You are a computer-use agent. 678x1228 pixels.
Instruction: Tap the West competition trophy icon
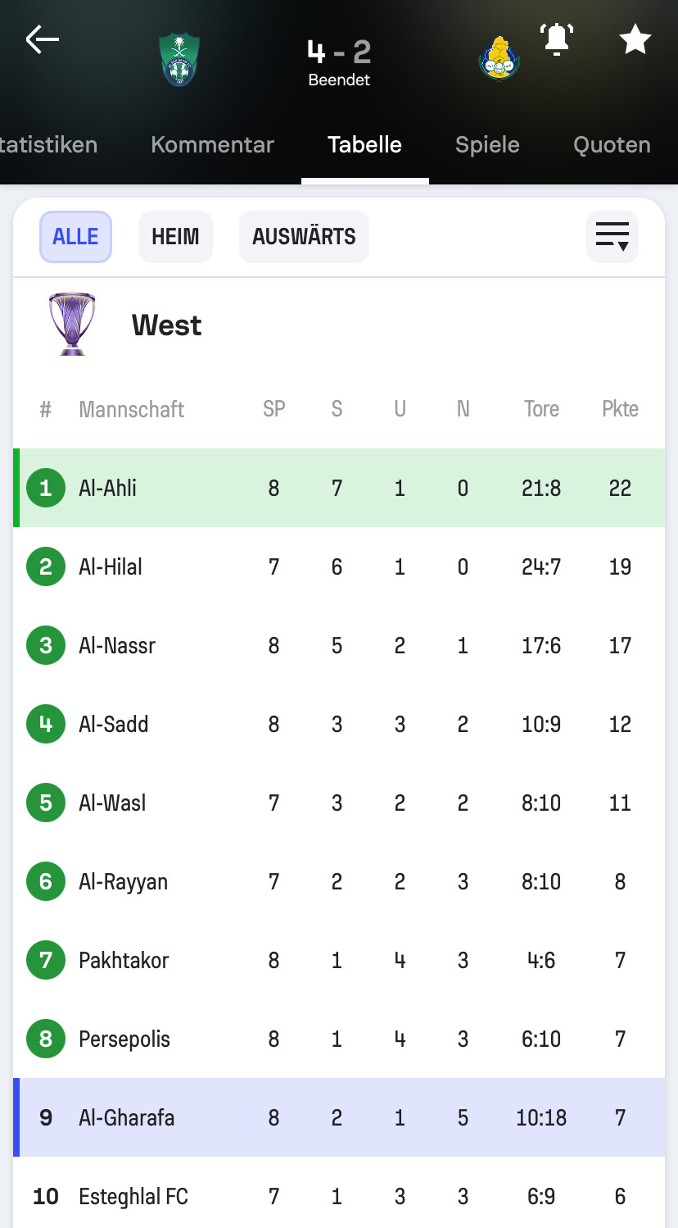coord(72,324)
